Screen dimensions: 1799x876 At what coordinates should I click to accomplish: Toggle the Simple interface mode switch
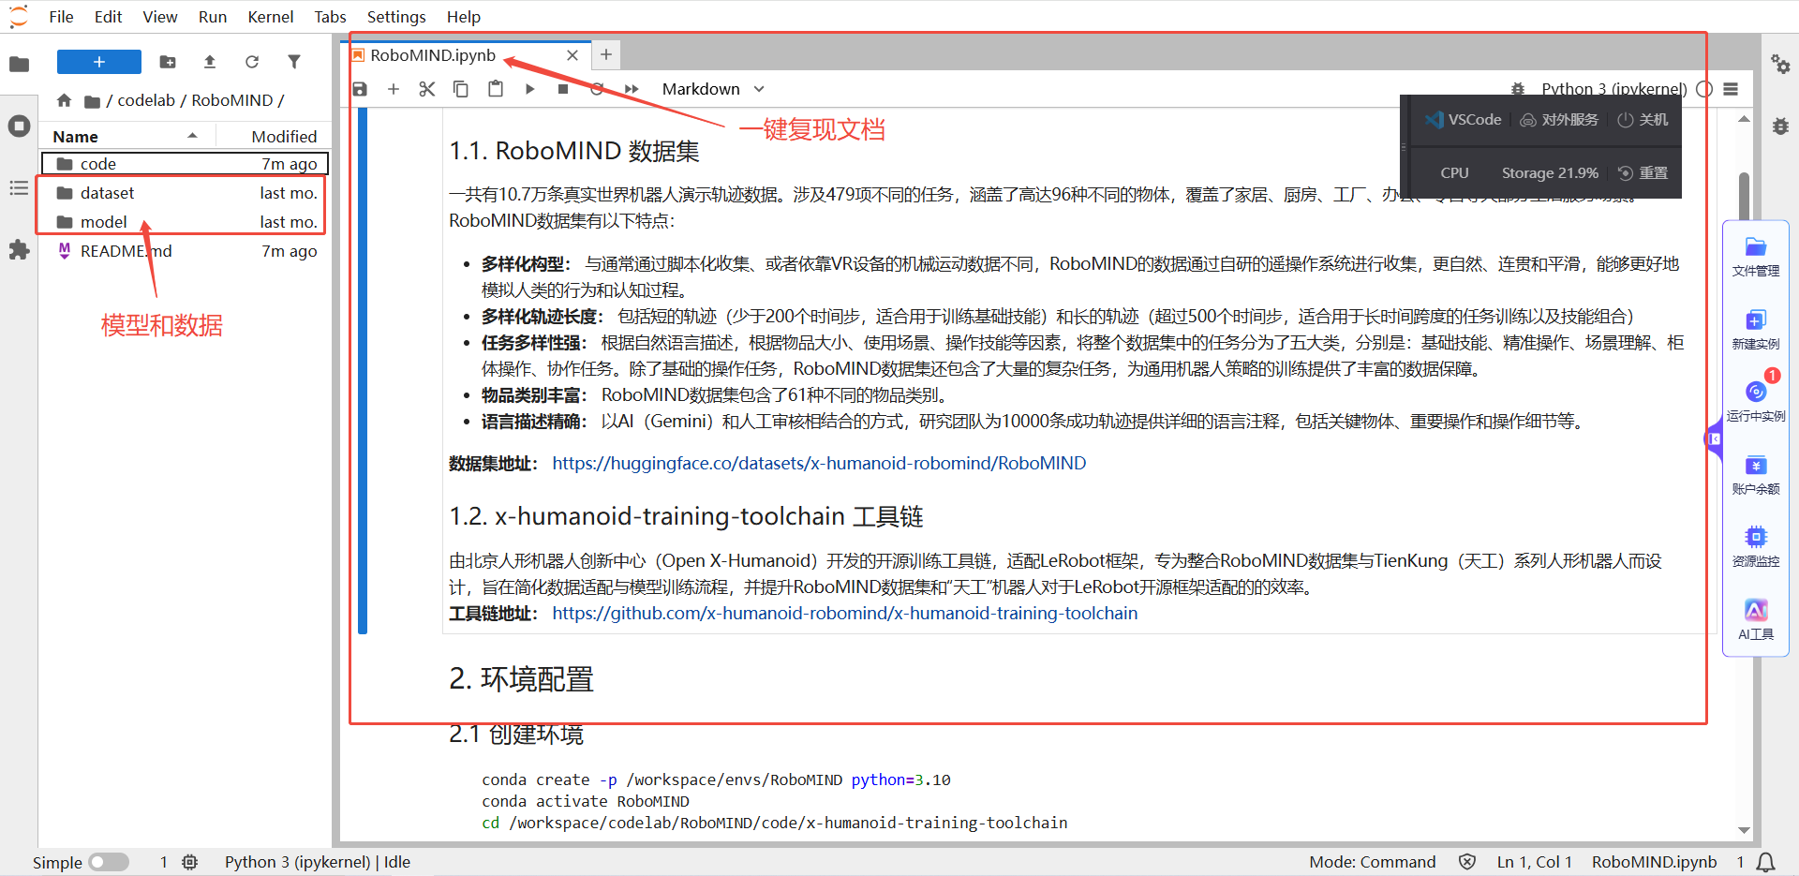click(109, 861)
